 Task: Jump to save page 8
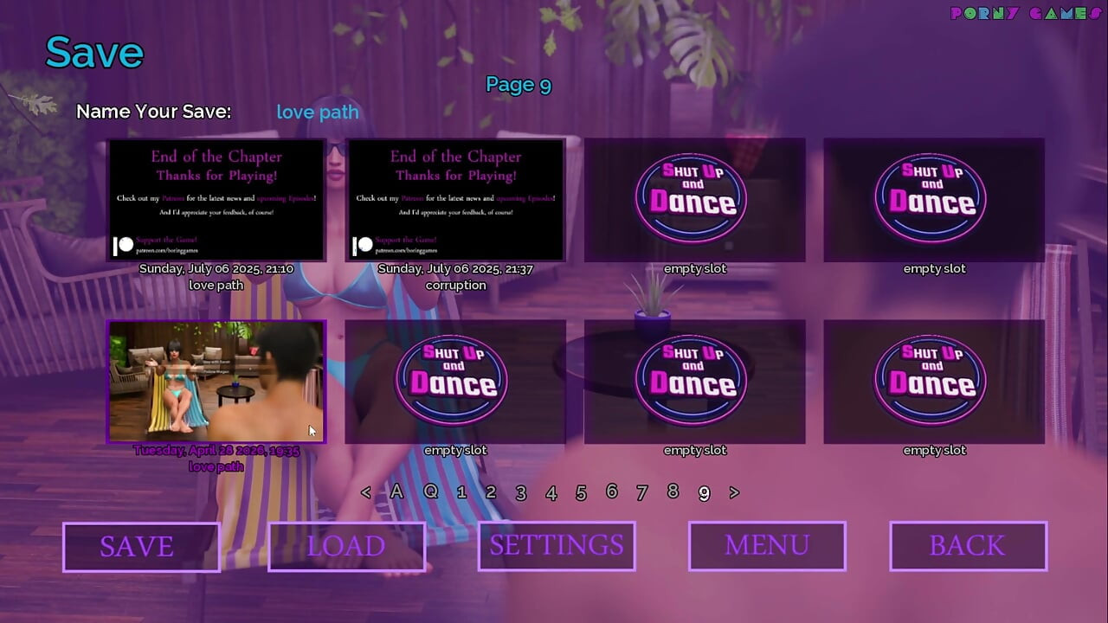(673, 491)
